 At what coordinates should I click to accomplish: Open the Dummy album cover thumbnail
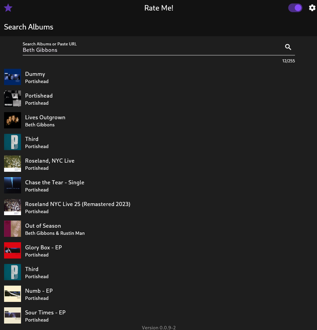click(13, 77)
